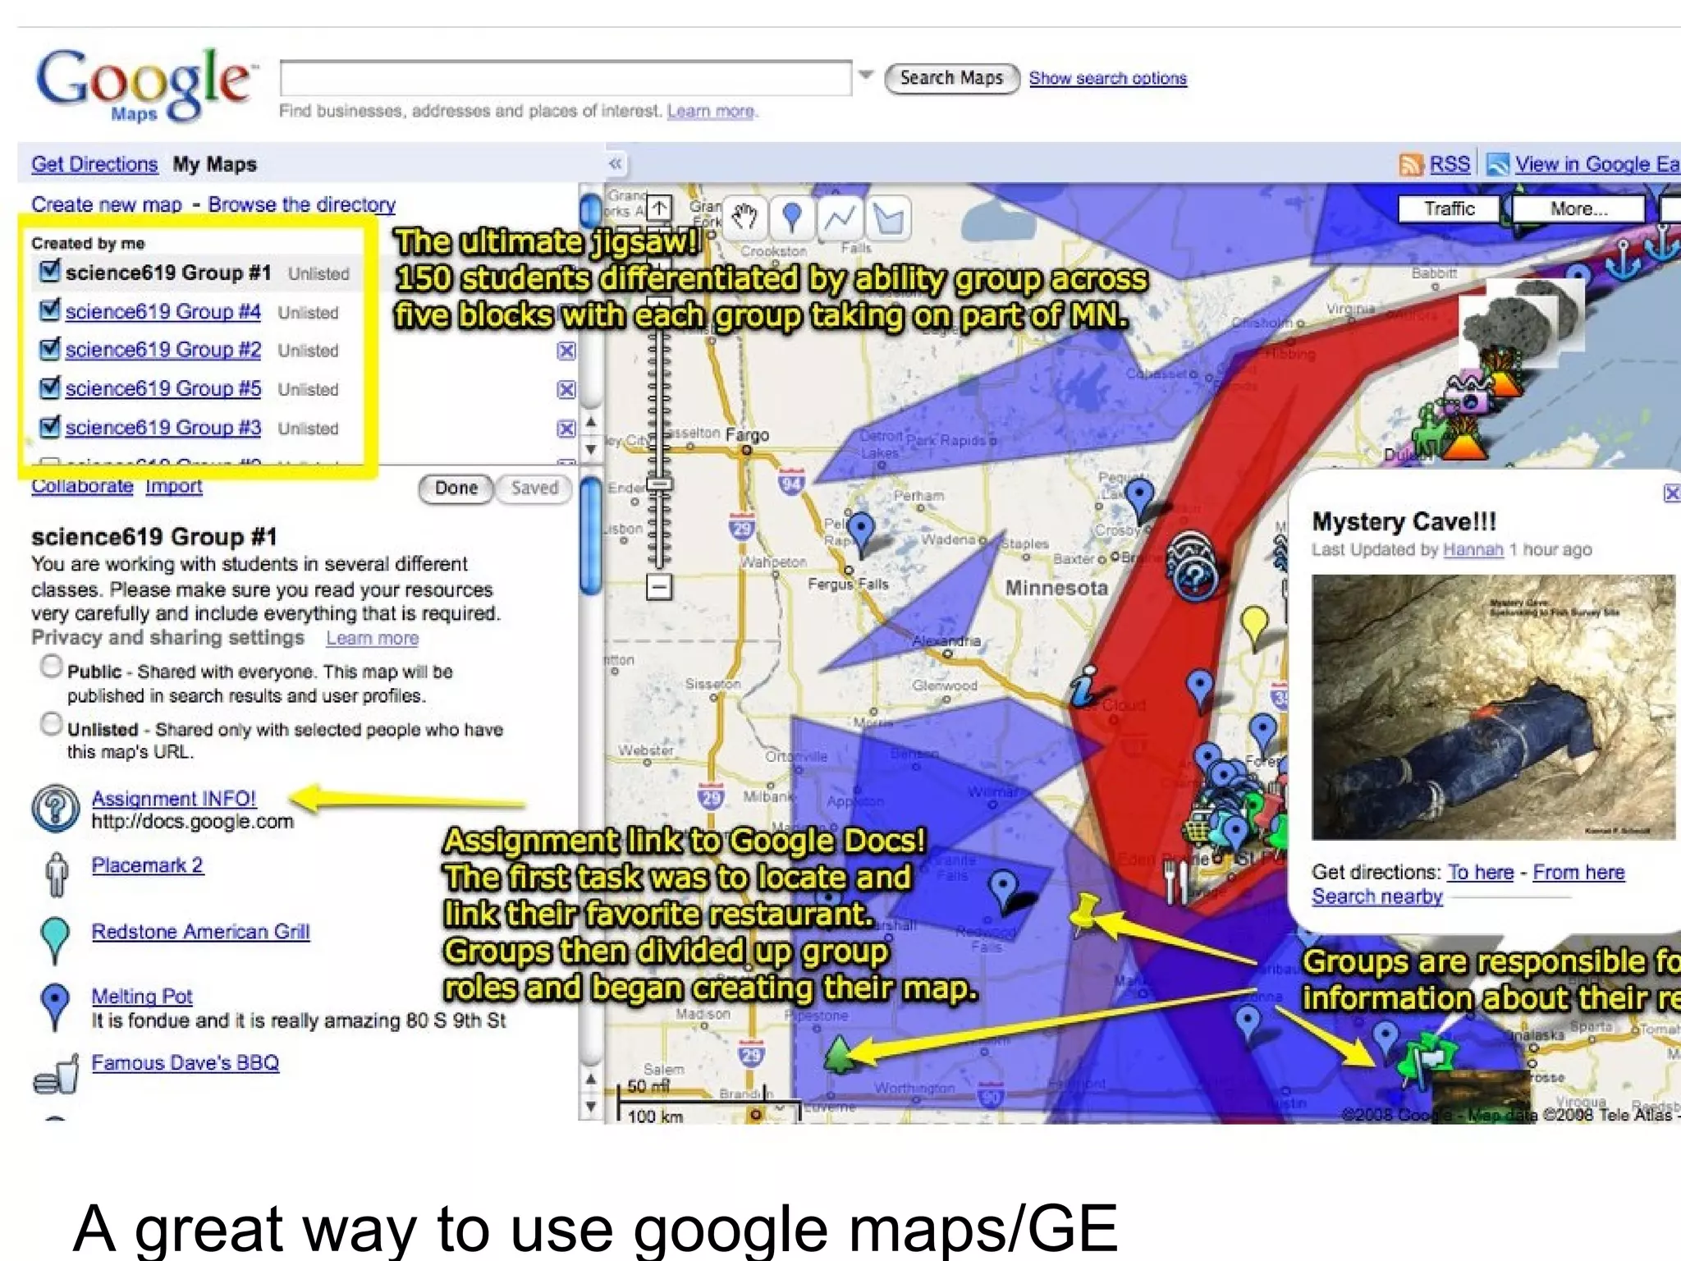
Task: Click the Assignment INFO question mark icon
Action: tap(55, 809)
